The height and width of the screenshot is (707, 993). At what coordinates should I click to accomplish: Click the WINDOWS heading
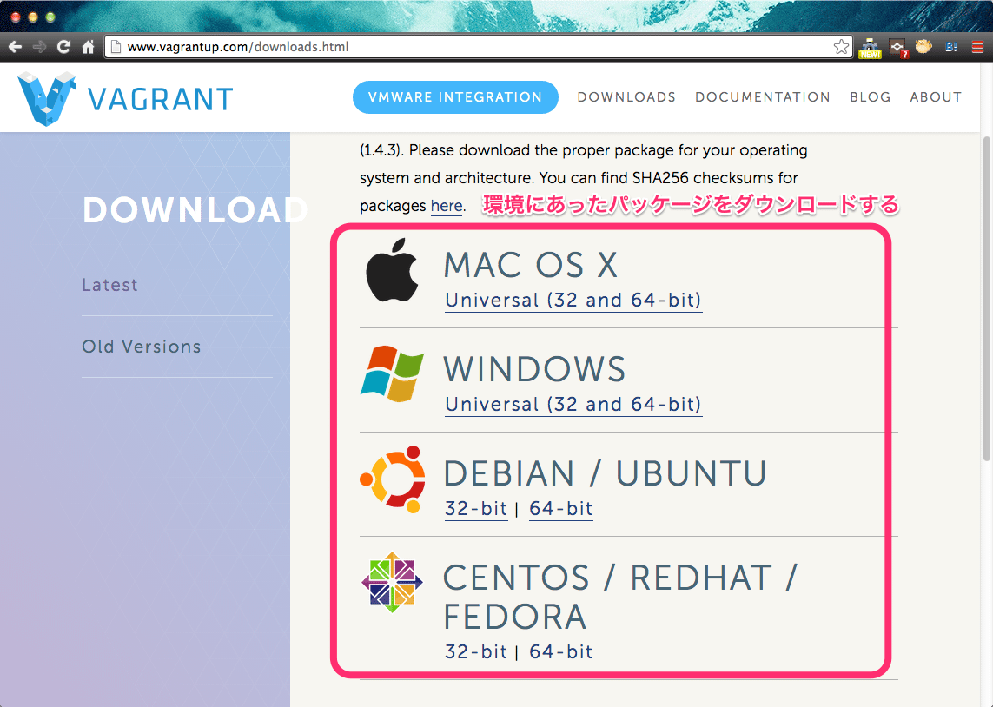534,369
